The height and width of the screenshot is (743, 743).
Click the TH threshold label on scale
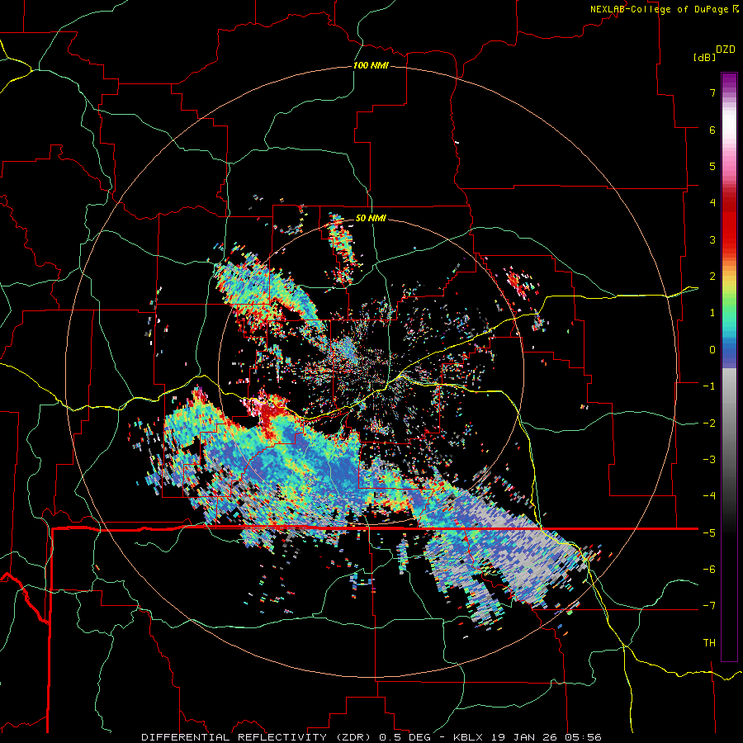point(709,642)
